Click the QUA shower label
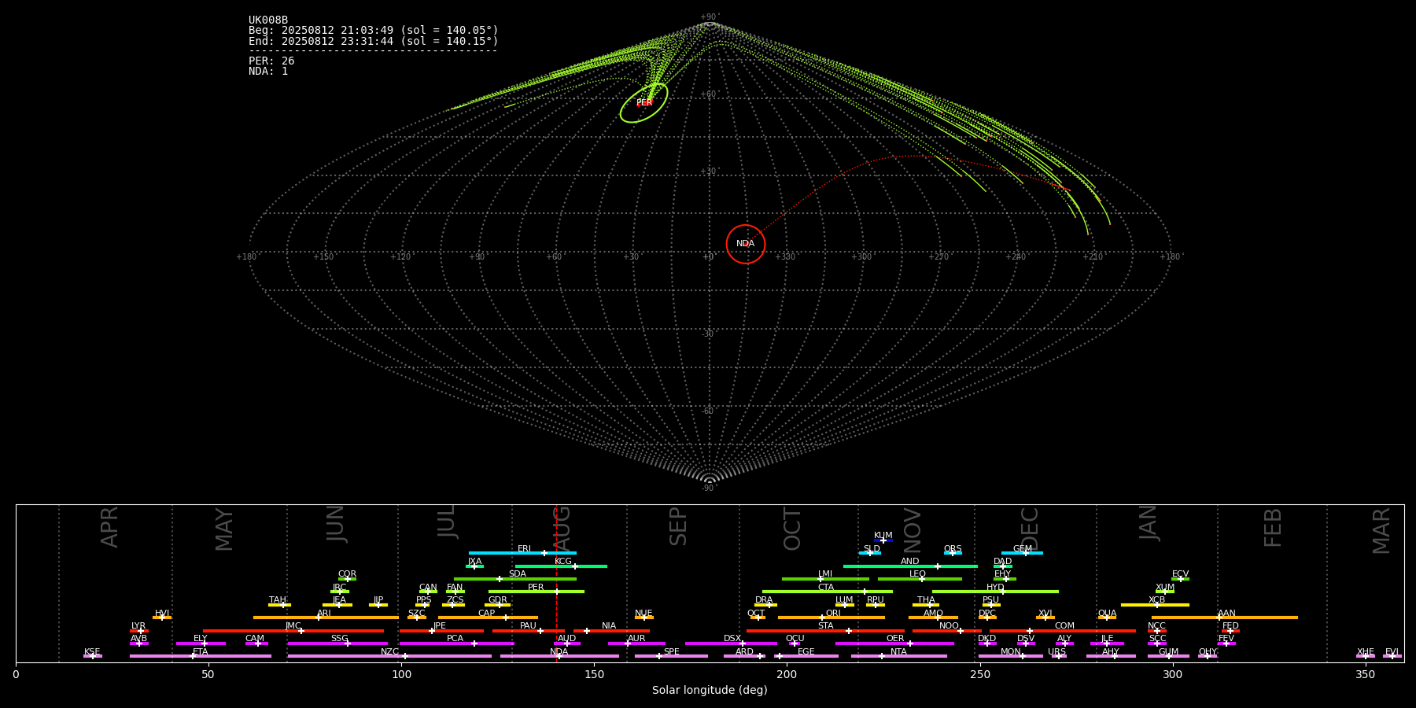Screen dimensions: 1416x708 click(x=1107, y=613)
